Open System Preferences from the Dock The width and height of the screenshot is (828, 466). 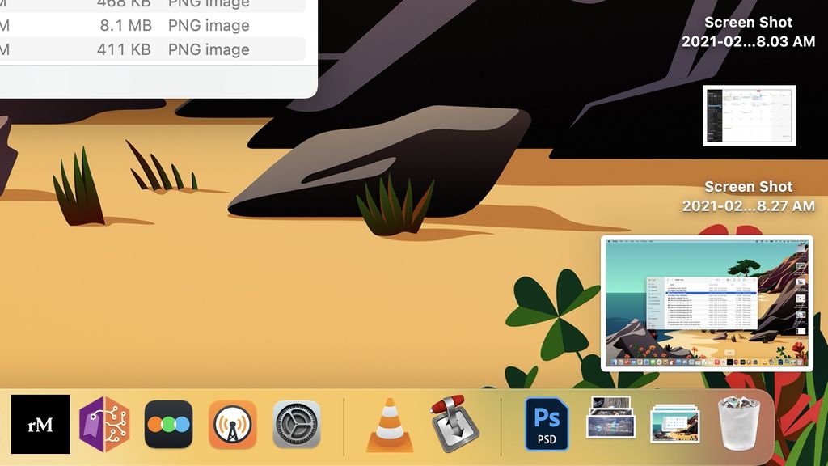pyautogui.click(x=297, y=425)
